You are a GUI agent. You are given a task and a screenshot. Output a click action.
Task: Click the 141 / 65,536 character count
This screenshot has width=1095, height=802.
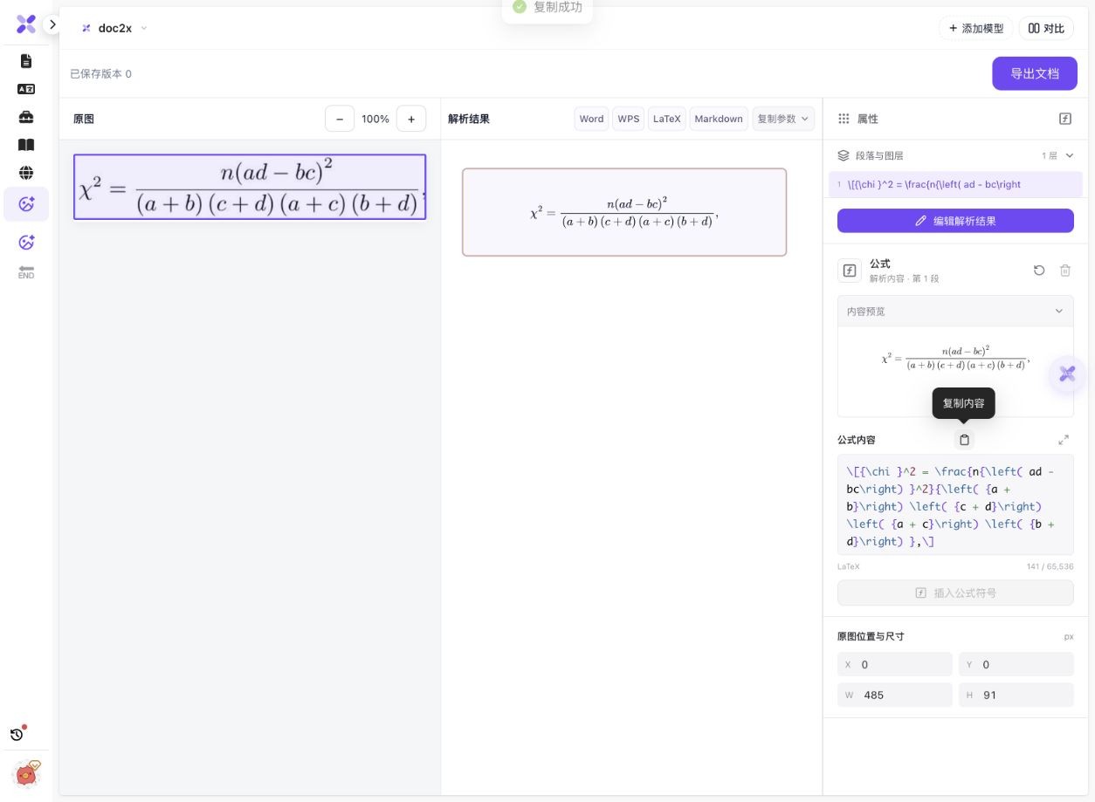pyautogui.click(x=1050, y=566)
